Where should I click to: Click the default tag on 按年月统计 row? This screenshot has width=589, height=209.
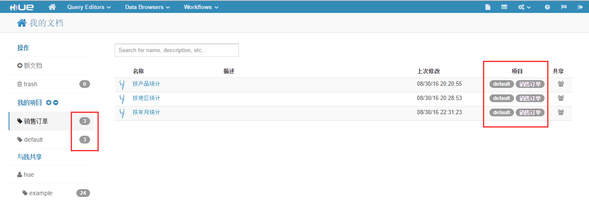point(501,112)
